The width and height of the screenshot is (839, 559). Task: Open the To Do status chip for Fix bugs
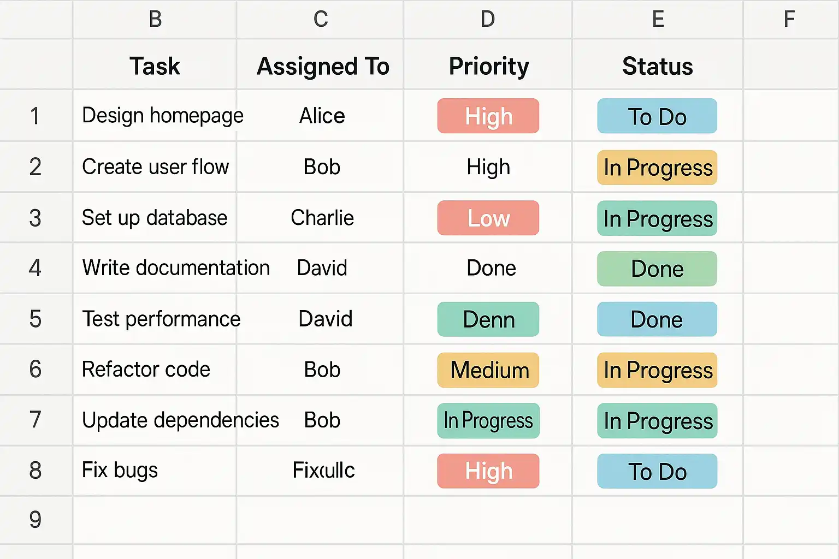click(x=657, y=471)
